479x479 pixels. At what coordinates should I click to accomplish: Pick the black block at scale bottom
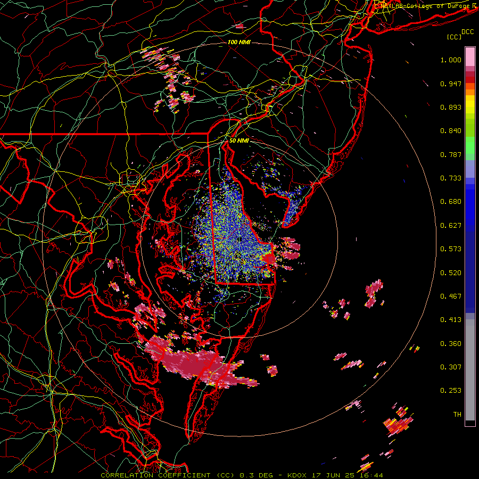tap(470, 423)
